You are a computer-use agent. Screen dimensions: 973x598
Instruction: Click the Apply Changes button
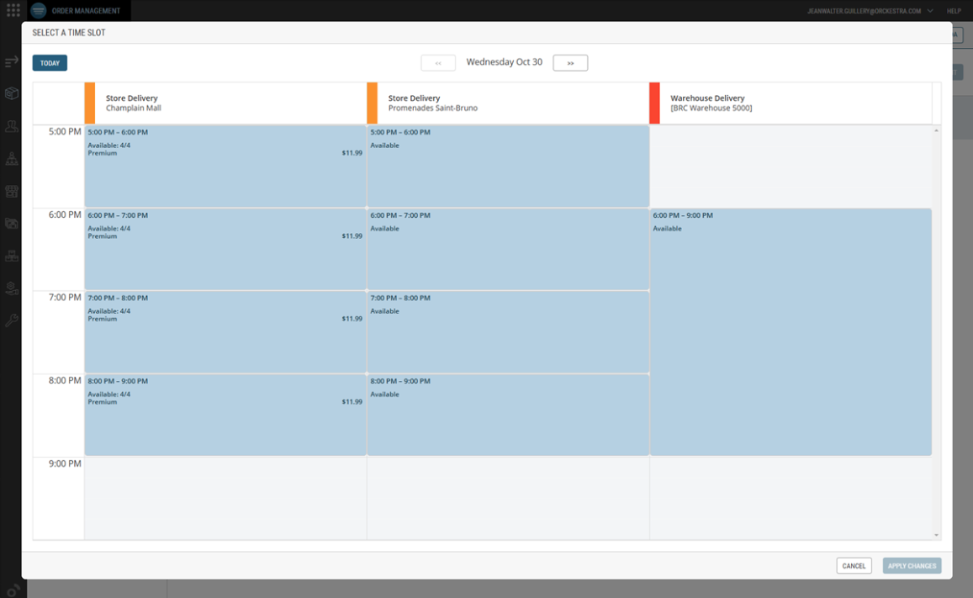point(912,566)
